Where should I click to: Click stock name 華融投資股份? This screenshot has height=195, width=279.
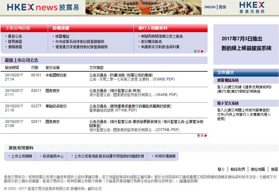pos(56,106)
